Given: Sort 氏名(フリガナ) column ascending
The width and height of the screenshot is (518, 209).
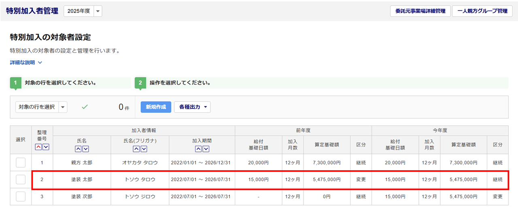Looking at the screenshot, I should (136, 149).
